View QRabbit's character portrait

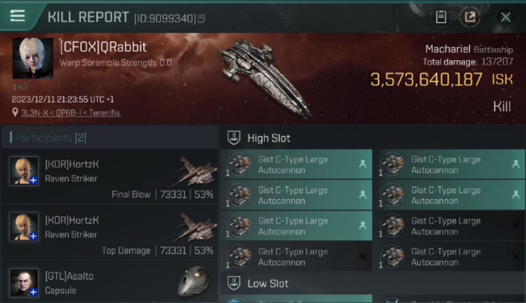point(33,58)
